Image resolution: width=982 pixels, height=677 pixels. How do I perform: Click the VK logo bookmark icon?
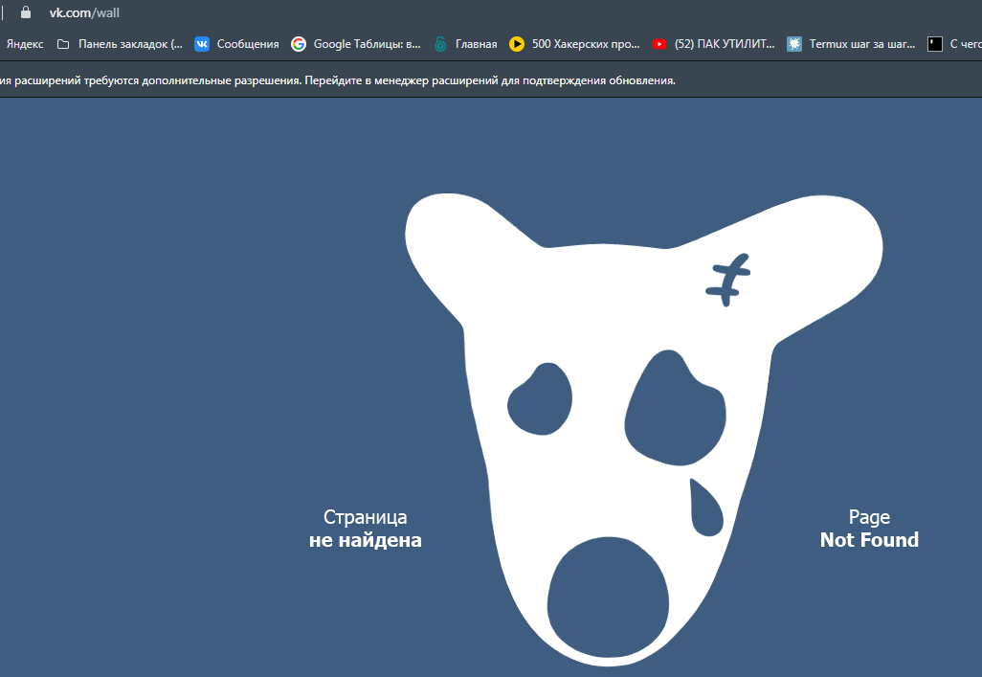click(x=202, y=44)
